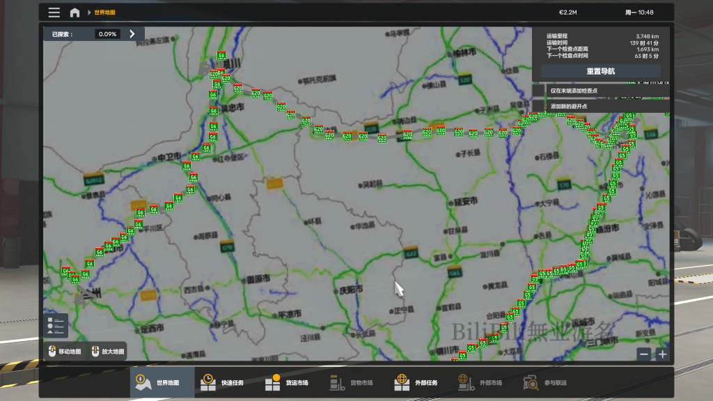713x401 pixels.
Task: Click 添加新的避开点 option
Action: click(568, 106)
